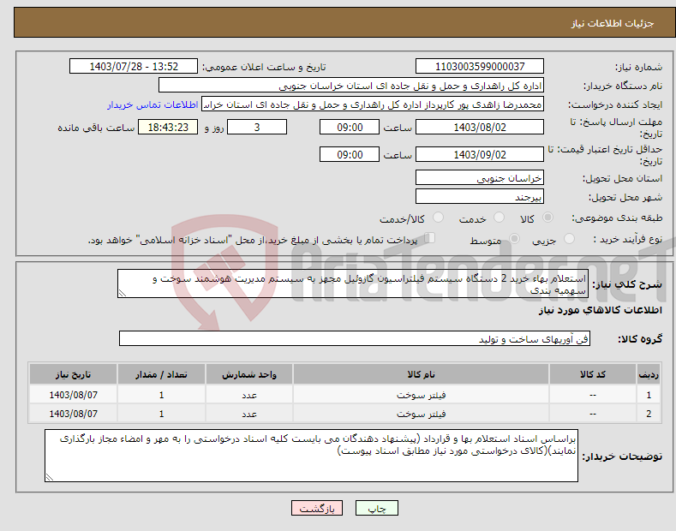Screen dimensions: 676x531
Task: Click the unit عدد in row 2
Action: pos(249,415)
